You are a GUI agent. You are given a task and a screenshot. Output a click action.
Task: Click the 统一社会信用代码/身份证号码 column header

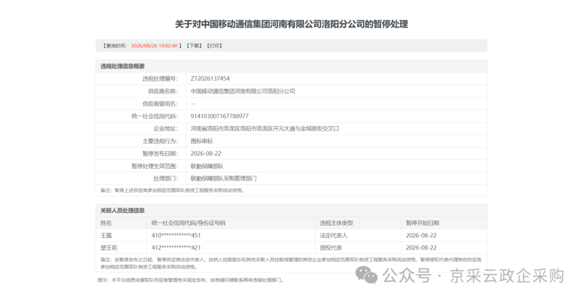[188, 223]
